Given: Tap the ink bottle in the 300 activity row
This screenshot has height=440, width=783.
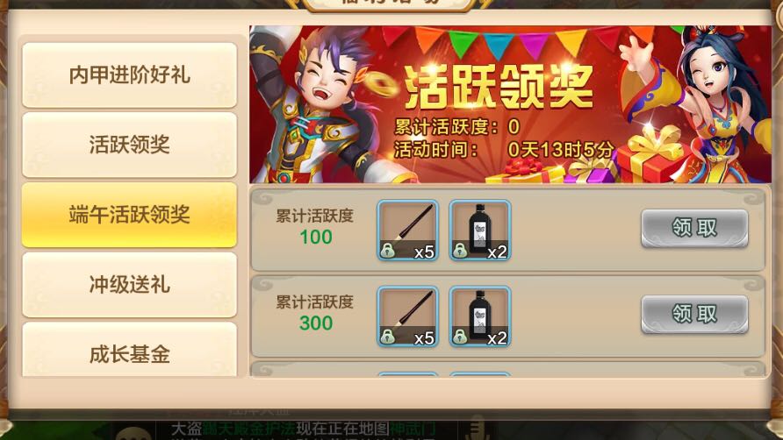Looking at the screenshot, I should click(480, 316).
